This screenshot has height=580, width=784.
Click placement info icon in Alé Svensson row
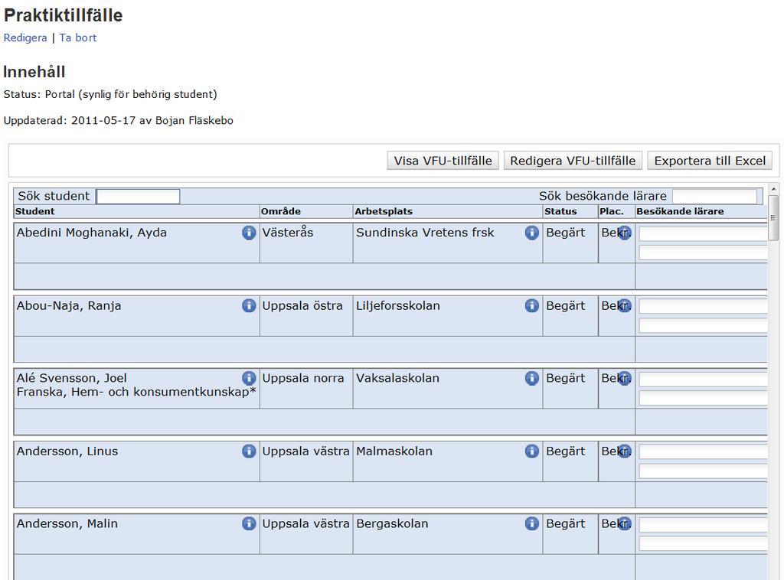click(625, 378)
